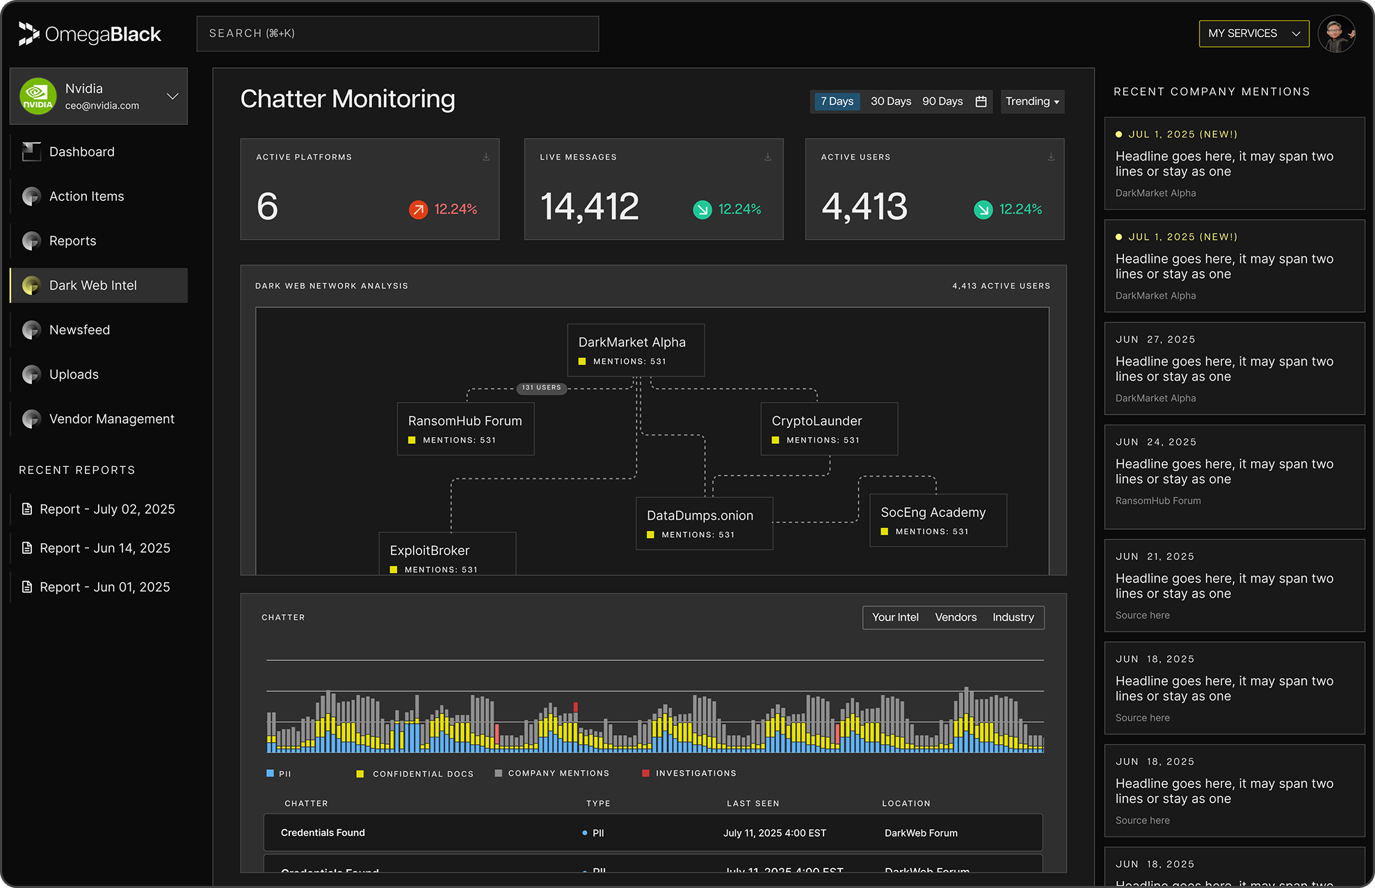The height and width of the screenshot is (888, 1375).
Task: Click the Dashboard sidebar icon
Action: pos(31,151)
